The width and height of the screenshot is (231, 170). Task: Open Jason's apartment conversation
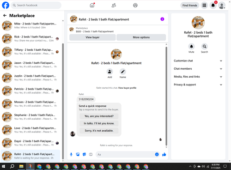(30, 65)
